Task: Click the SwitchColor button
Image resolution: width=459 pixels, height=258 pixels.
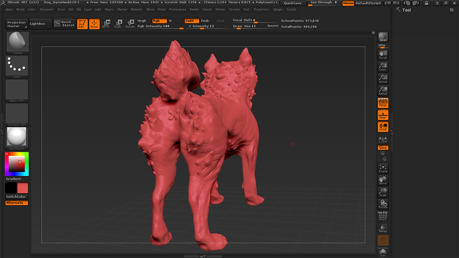Action: coord(17,197)
